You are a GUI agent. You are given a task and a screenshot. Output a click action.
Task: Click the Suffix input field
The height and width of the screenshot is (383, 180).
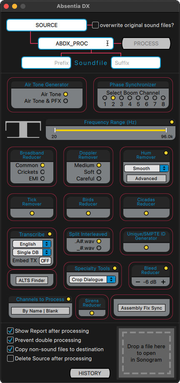[x=136, y=63]
